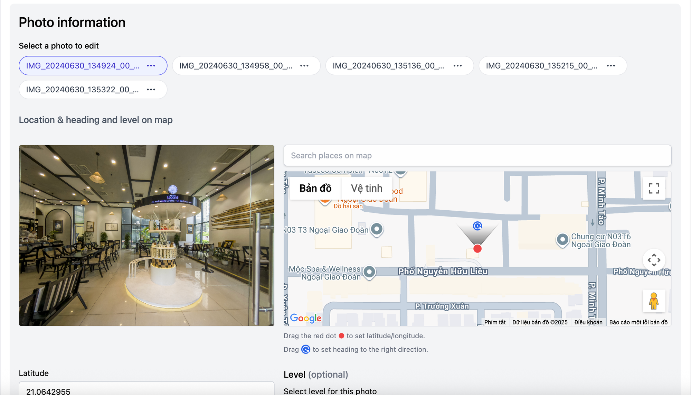This screenshot has height=395, width=691.
Task: Click the Search places on map field
Action: tap(477, 156)
